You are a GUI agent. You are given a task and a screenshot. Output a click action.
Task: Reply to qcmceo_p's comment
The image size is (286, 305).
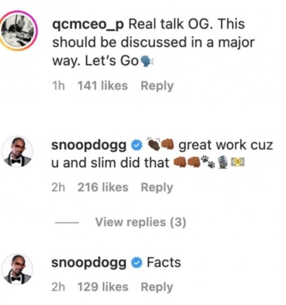coord(157,86)
